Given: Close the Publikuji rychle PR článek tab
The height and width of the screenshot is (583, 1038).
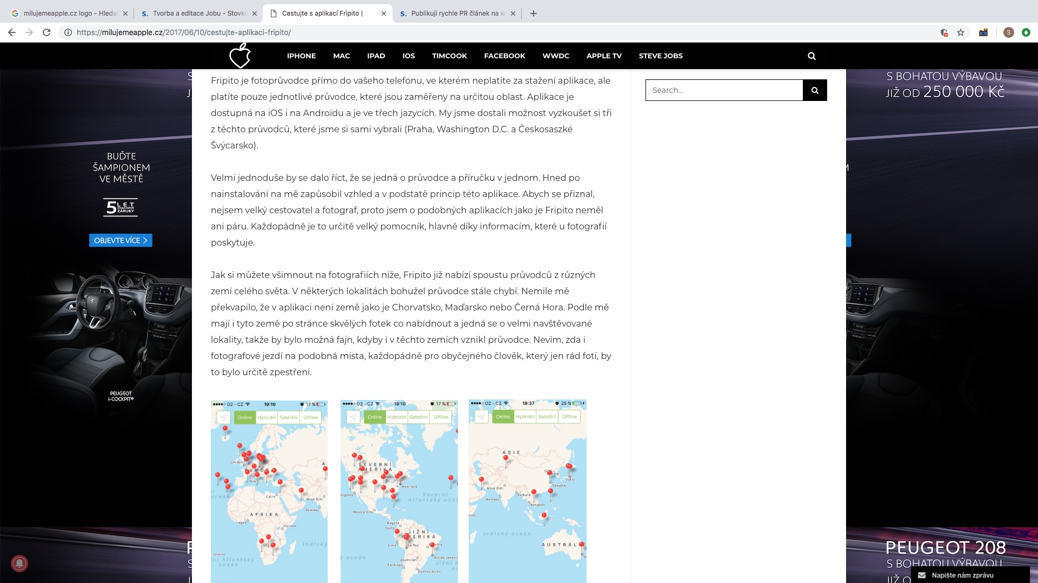Looking at the screenshot, I should click(513, 13).
